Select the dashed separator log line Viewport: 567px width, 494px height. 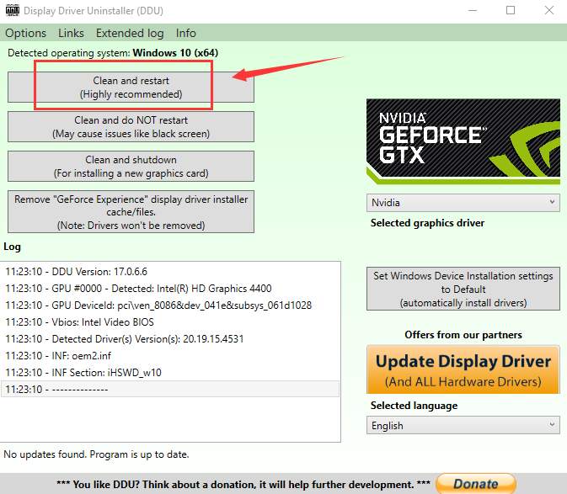(x=170, y=390)
